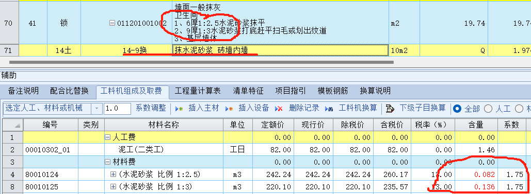Click the 锁 cell in row 70

pyautogui.click(x=64, y=23)
